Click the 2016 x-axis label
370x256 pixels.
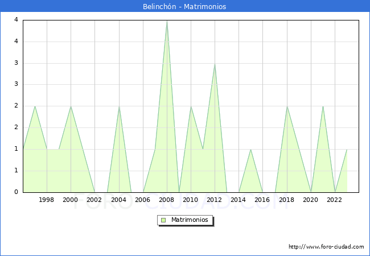pyautogui.click(x=262, y=200)
